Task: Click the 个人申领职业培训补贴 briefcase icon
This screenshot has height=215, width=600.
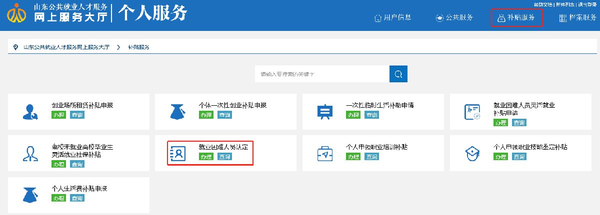Action: point(325,154)
